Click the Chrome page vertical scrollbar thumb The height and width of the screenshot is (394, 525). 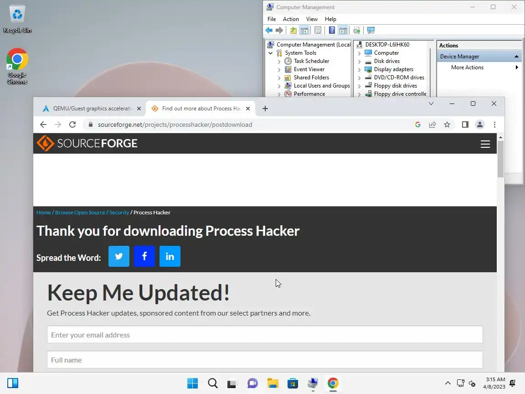pos(500,159)
